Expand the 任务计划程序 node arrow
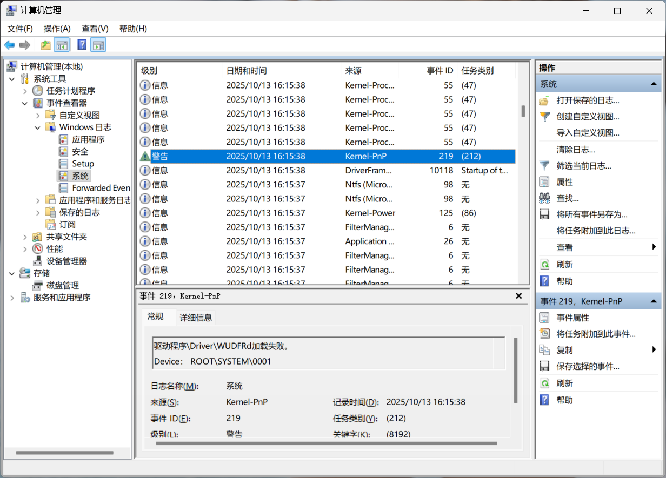The image size is (666, 478). [x=25, y=91]
